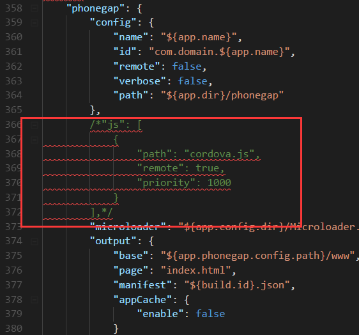Place cursor on "phonegap" key
Viewport: 359px width, 335px height.
pos(95,9)
